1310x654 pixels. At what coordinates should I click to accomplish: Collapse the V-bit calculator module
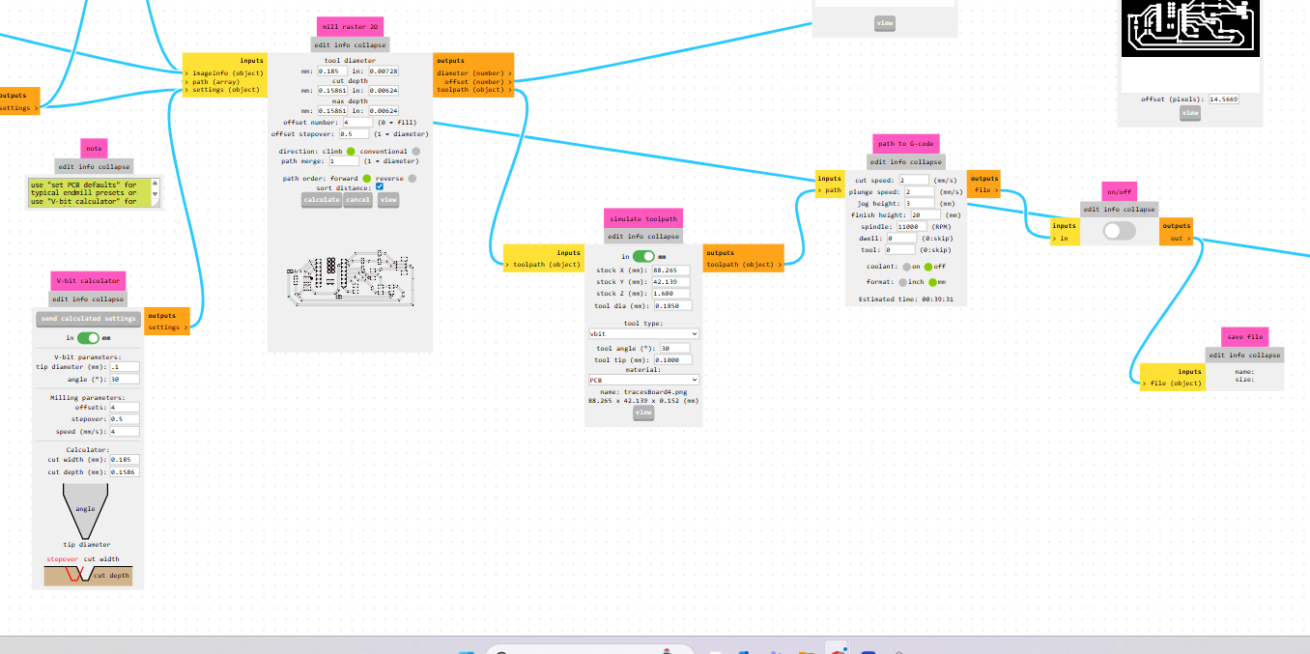coord(109,299)
